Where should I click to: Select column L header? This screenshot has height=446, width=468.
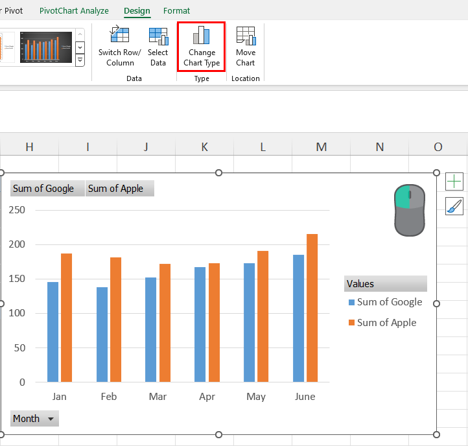pos(263,147)
